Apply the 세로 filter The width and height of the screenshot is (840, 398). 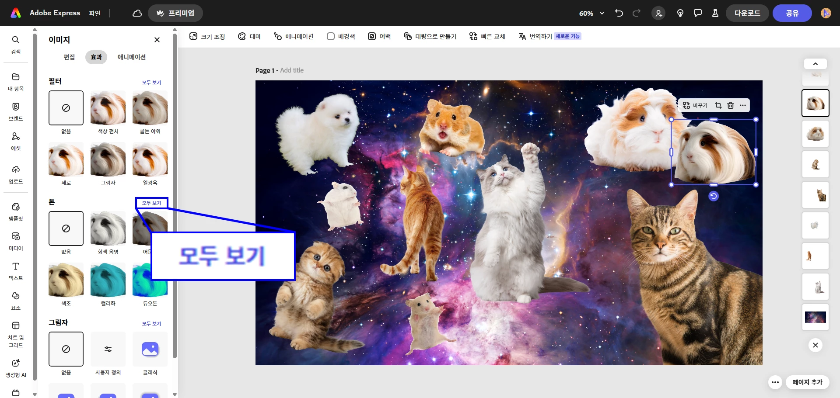(66, 159)
